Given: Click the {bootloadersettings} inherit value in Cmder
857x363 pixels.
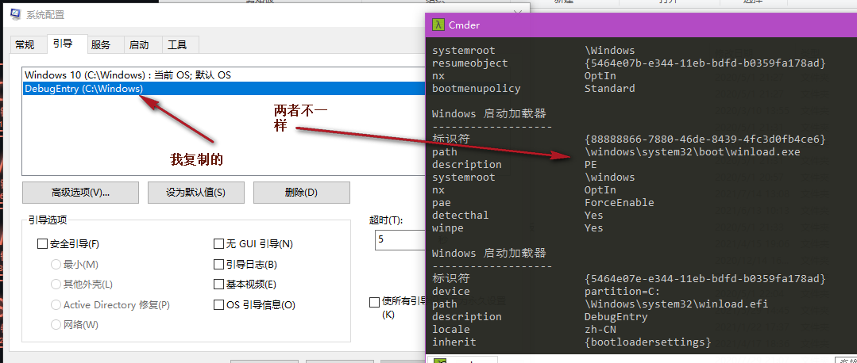Looking at the screenshot, I should click(647, 342).
